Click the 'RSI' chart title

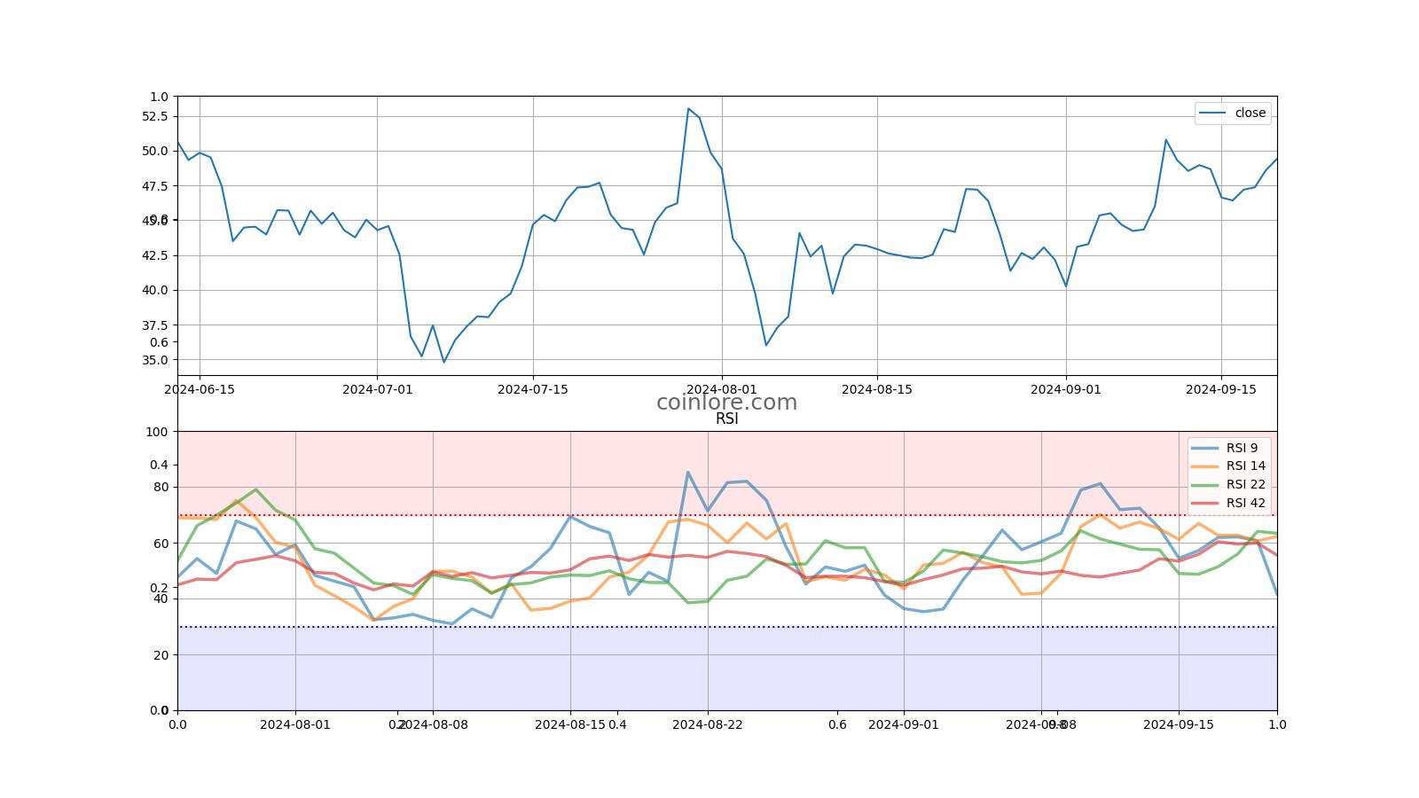pyautogui.click(x=726, y=419)
